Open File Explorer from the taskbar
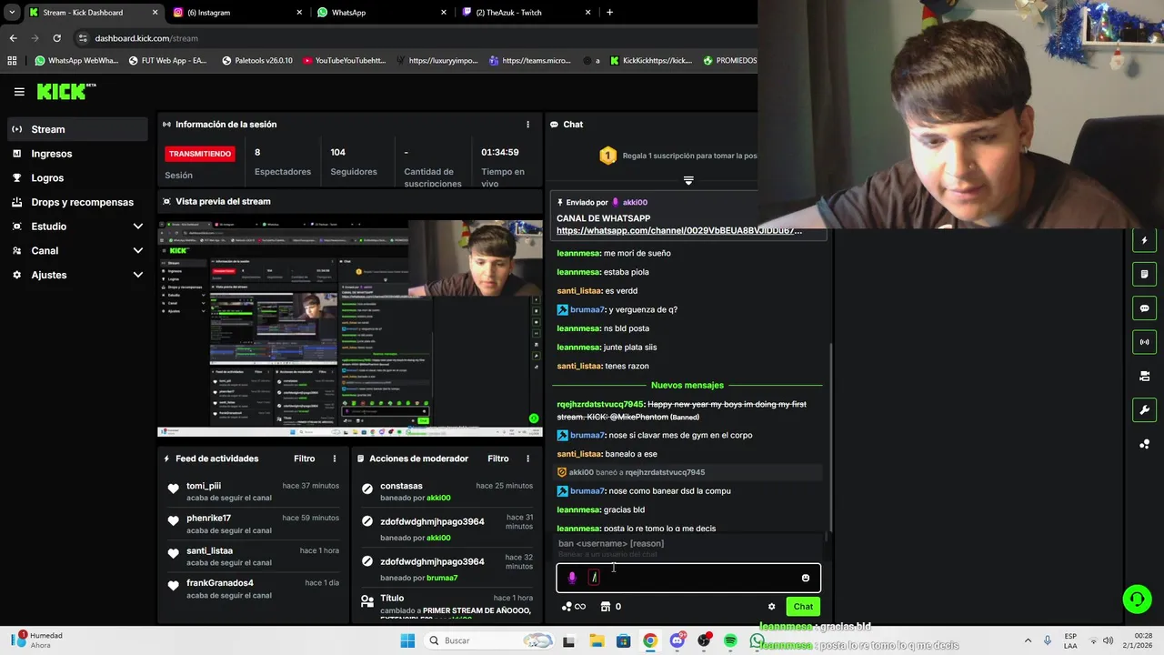 pyautogui.click(x=596, y=641)
